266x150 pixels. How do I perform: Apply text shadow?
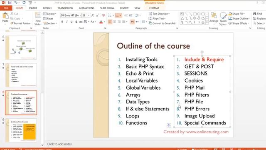point(76,22)
